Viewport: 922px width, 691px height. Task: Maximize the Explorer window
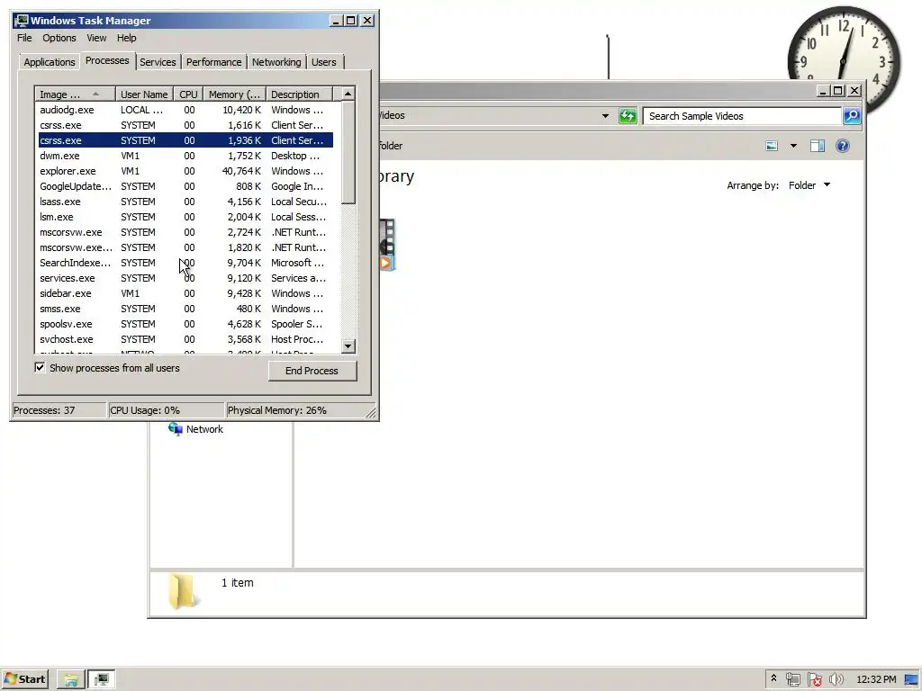pyautogui.click(x=838, y=91)
